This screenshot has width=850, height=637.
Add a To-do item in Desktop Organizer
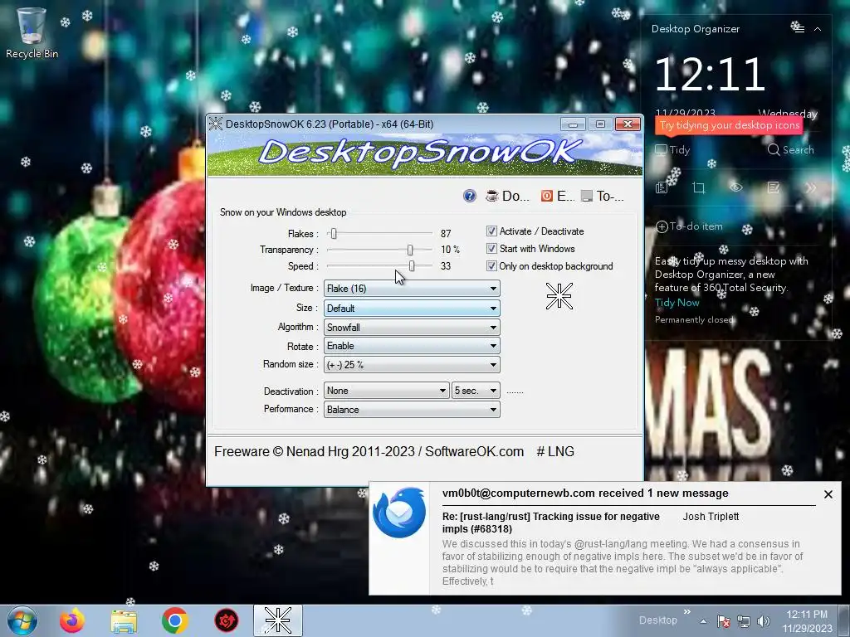690,226
